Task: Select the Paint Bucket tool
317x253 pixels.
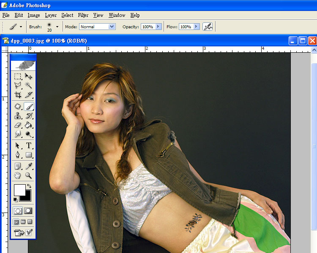Action: [x=29, y=125]
